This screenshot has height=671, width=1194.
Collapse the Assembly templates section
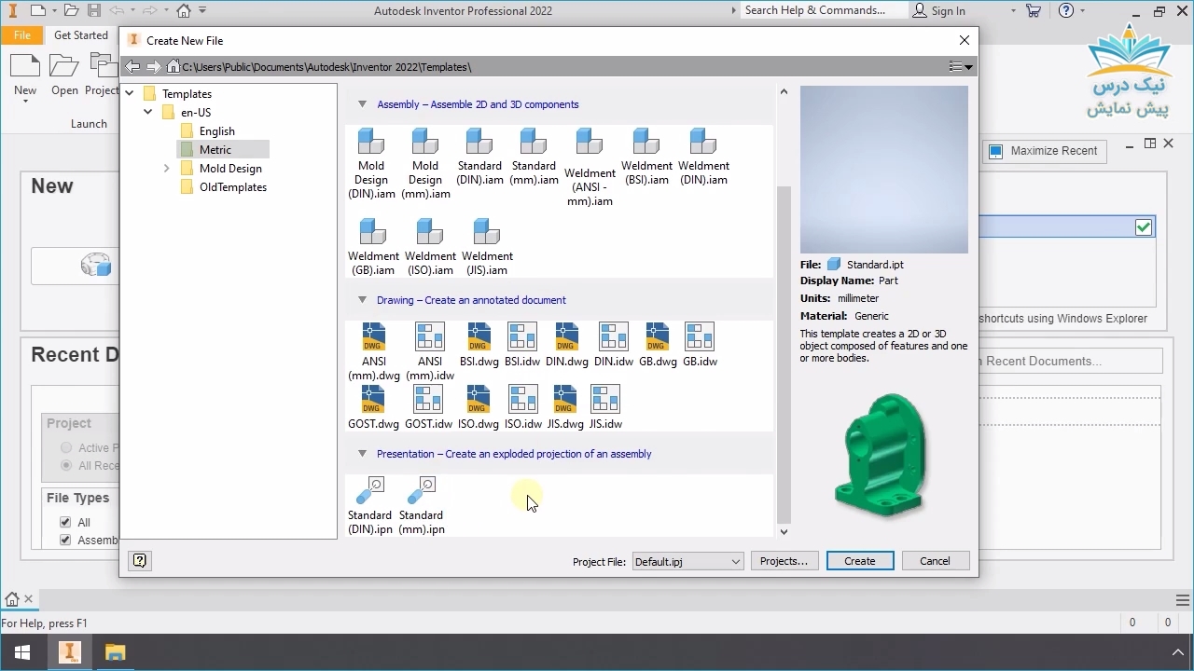[363, 104]
